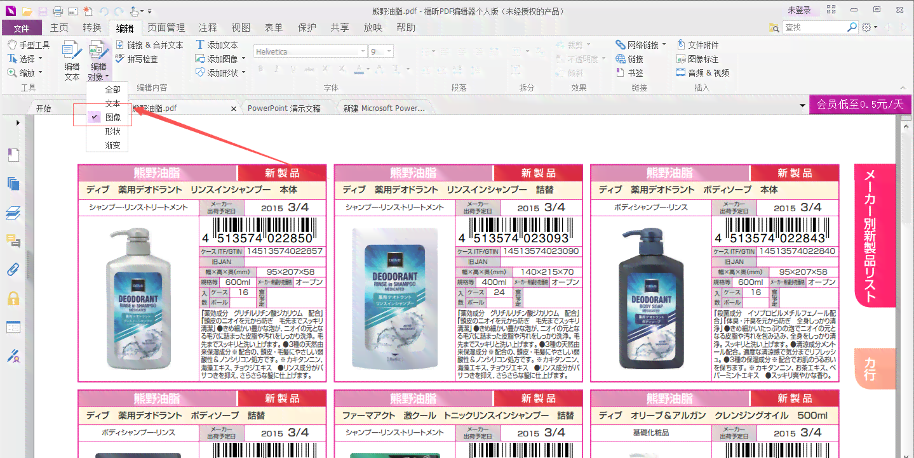914x458 pixels.
Task: Open a file with the folder icon
Action: pyautogui.click(x=27, y=11)
